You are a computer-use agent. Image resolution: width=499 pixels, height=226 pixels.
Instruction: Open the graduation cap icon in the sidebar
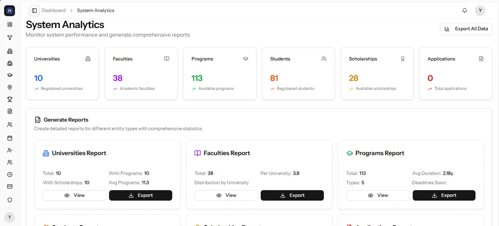click(10, 75)
